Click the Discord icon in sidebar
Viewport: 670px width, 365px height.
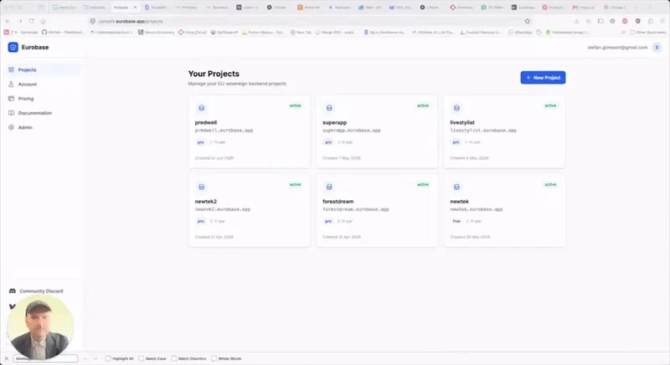13,291
